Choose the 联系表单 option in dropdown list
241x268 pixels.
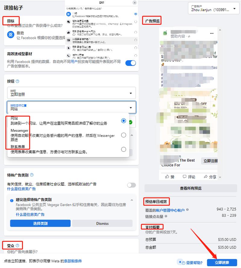tap(68, 149)
